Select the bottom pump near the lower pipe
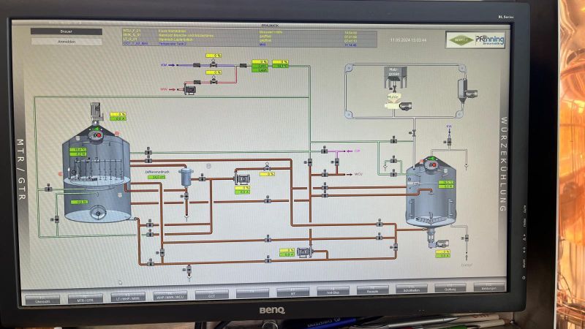The width and height of the screenshot is (585, 329). (x=304, y=252)
